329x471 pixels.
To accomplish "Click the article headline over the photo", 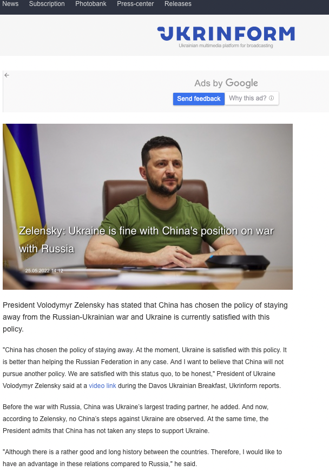I will coord(146,240).
